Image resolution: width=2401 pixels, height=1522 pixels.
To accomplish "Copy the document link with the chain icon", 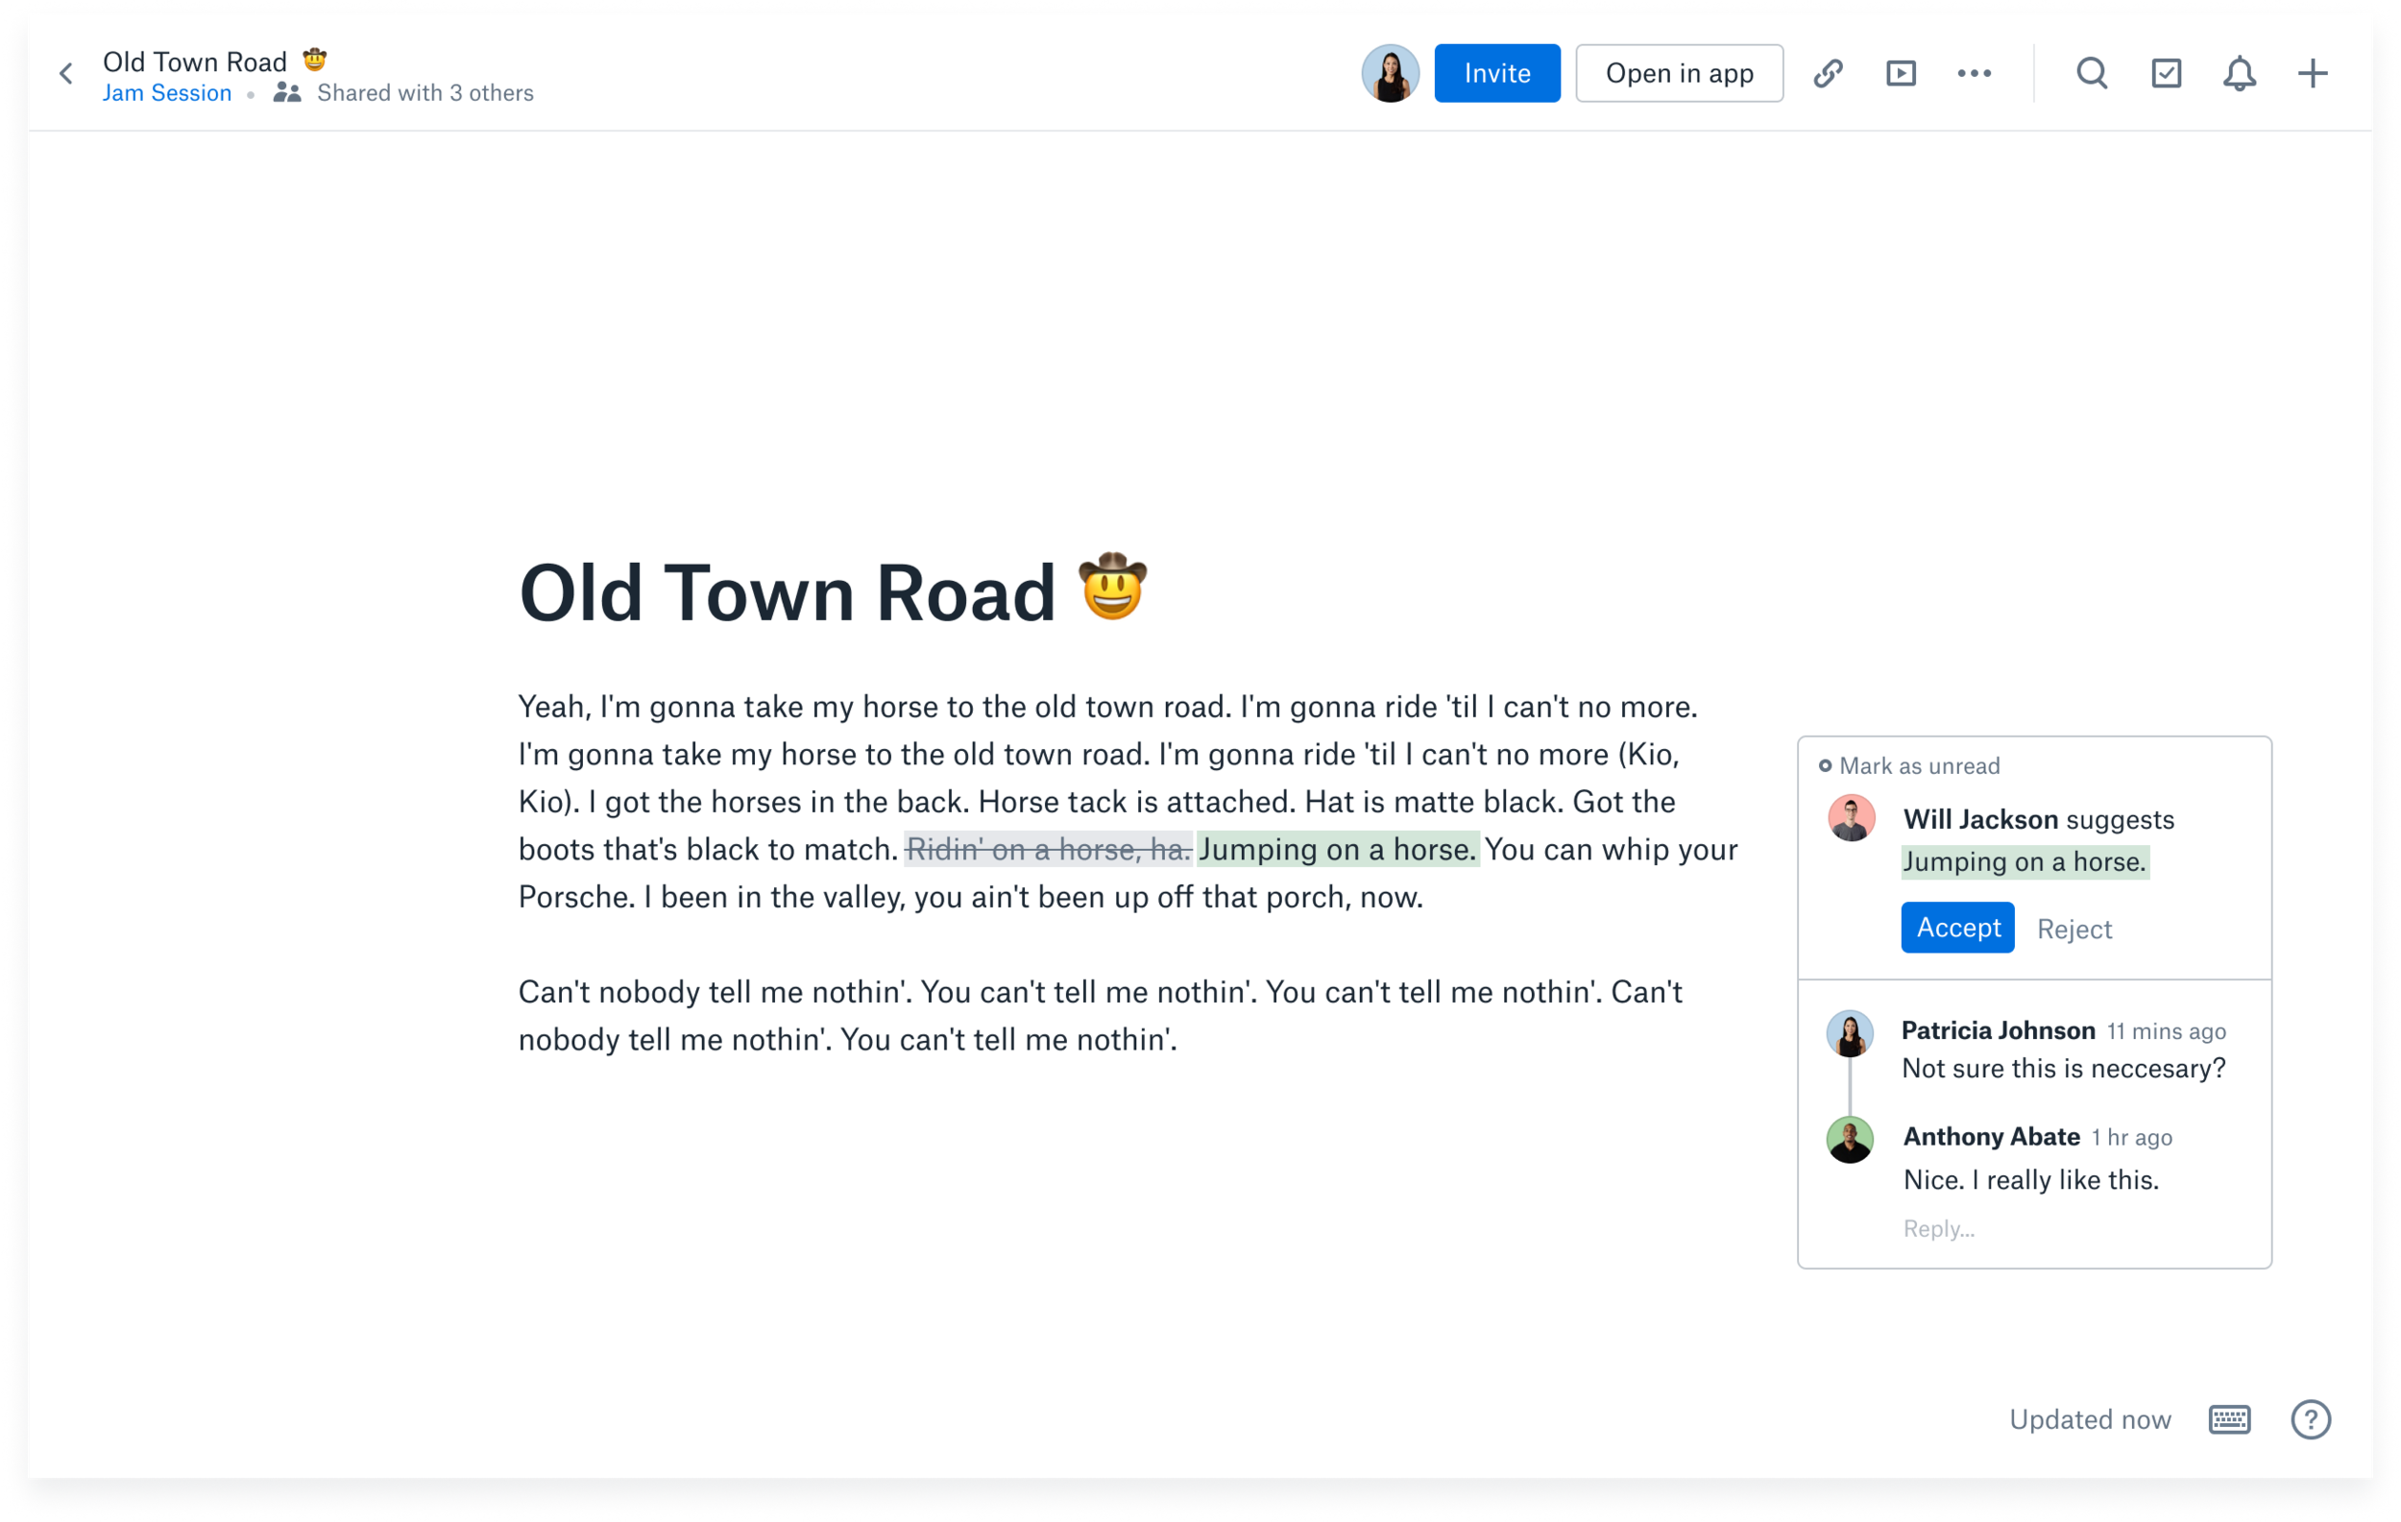I will [1828, 74].
